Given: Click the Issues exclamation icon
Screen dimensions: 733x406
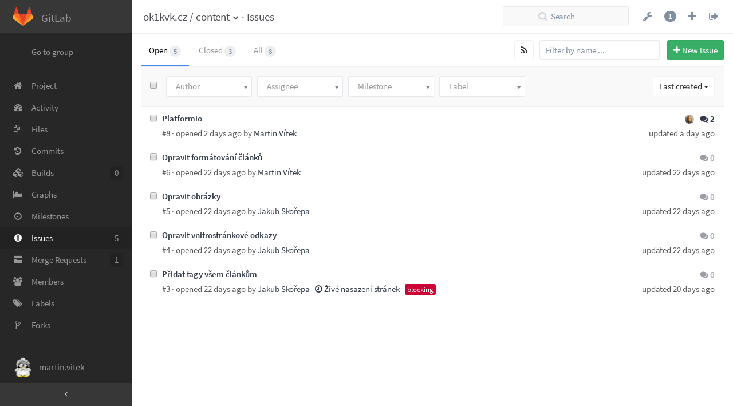Looking at the screenshot, I should pyautogui.click(x=18, y=238).
